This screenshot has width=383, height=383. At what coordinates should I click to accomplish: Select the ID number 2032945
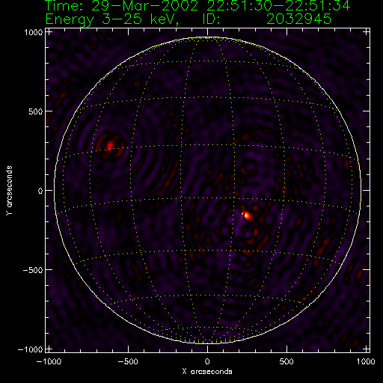298,19
